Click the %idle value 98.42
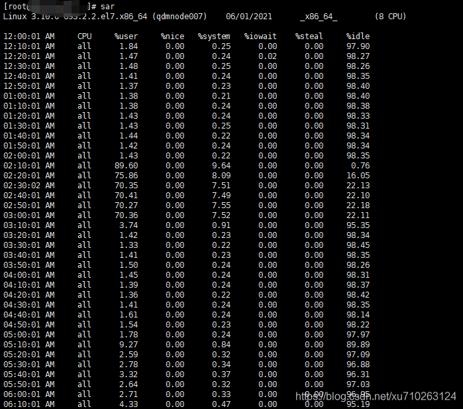This screenshot has height=409, width=463. tap(358, 295)
